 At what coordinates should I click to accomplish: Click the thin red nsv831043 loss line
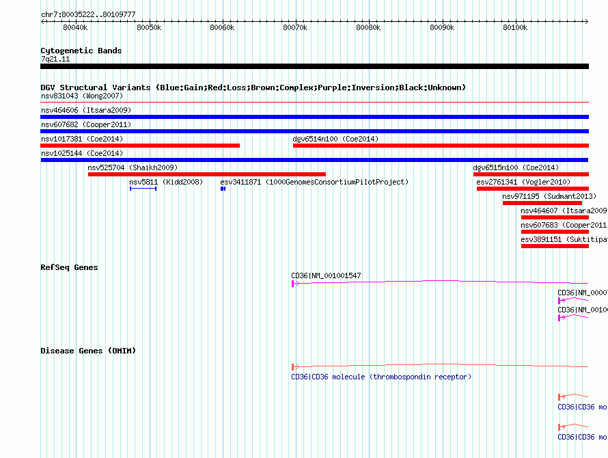tap(314, 103)
